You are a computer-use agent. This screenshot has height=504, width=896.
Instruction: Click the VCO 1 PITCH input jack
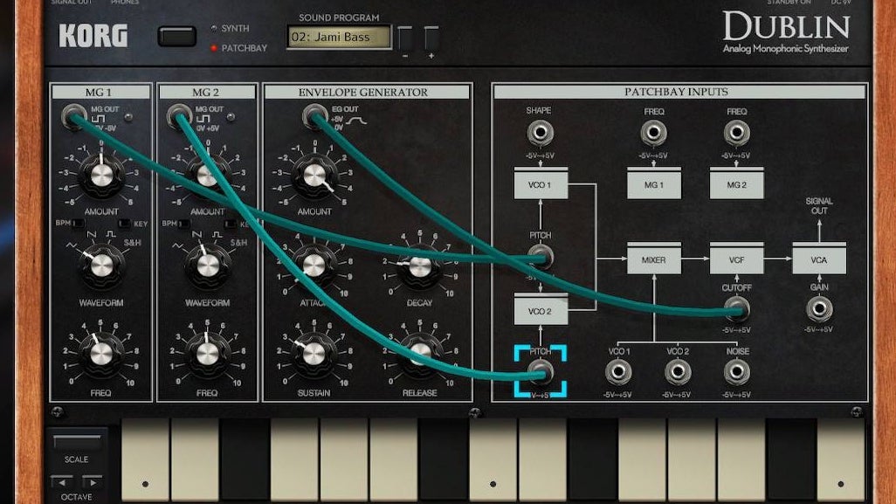pyautogui.click(x=541, y=257)
